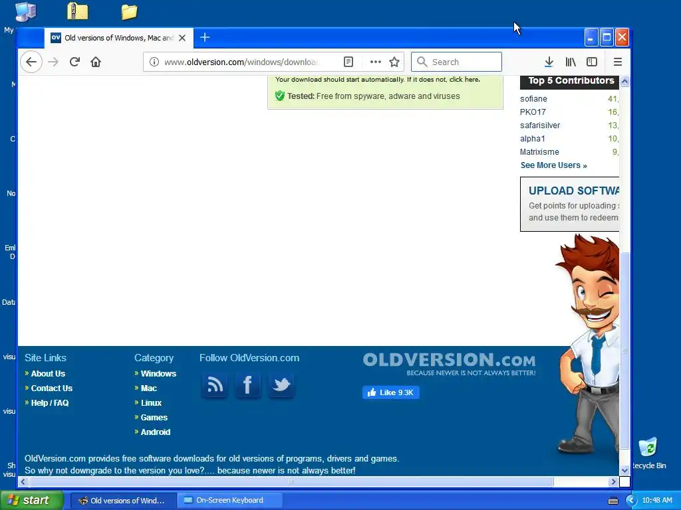Toggle reader view in address bar
The width and height of the screenshot is (681, 510).
point(348,62)
